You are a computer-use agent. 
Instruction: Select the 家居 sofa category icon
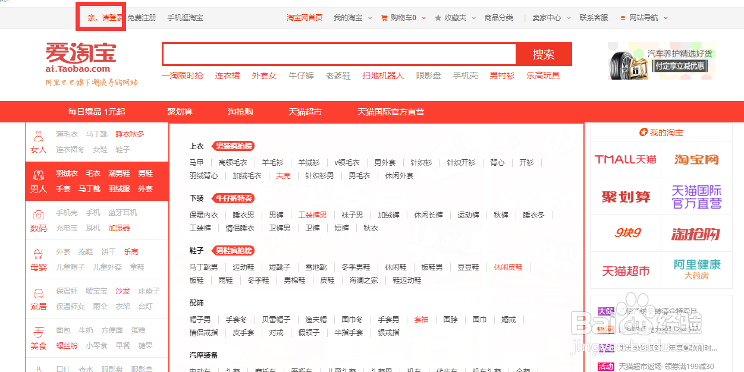coord(39,293)
